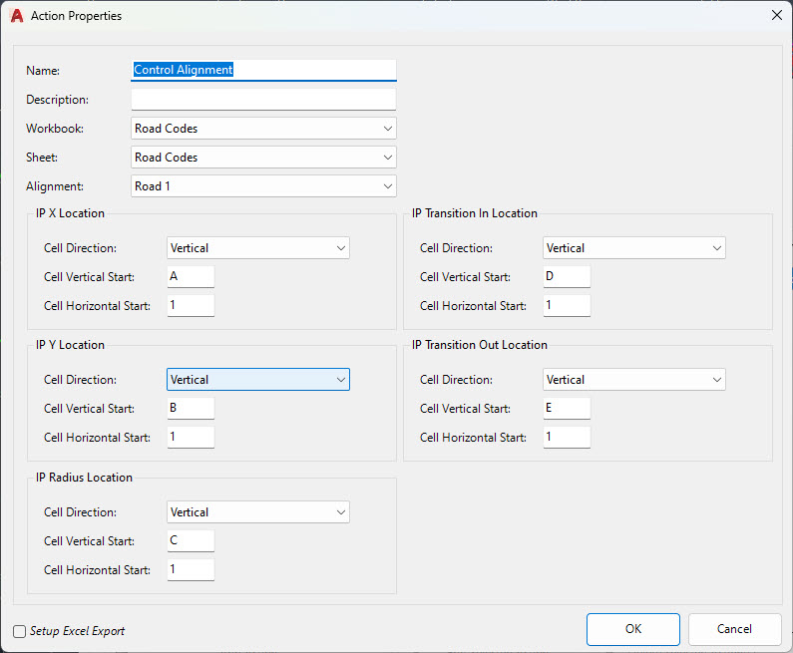The height and width of the screenshot is (653, 793).
Task: Click the Transition Out Cell Vertical Start field E
Action: (x=567, y=409)
